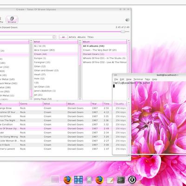
Task: Open the terminal File menu
Action: 116,79
